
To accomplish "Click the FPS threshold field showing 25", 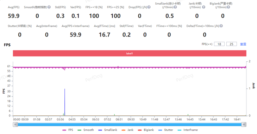I will [231, 44].
